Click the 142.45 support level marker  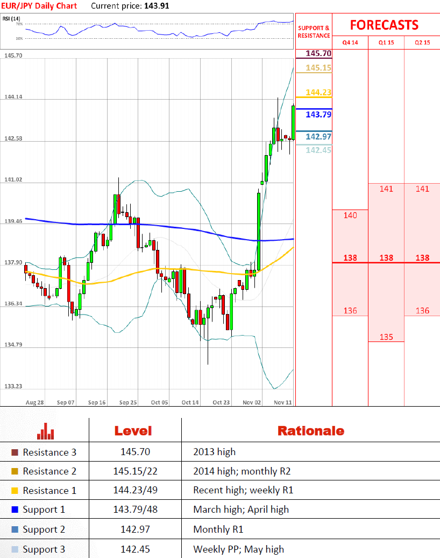pos(318,150)
